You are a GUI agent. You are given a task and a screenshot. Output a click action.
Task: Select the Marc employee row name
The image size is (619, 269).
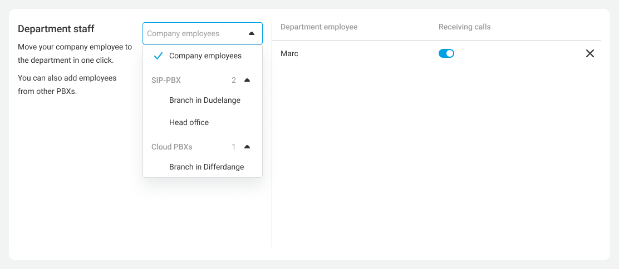click(x=289, y=53)
